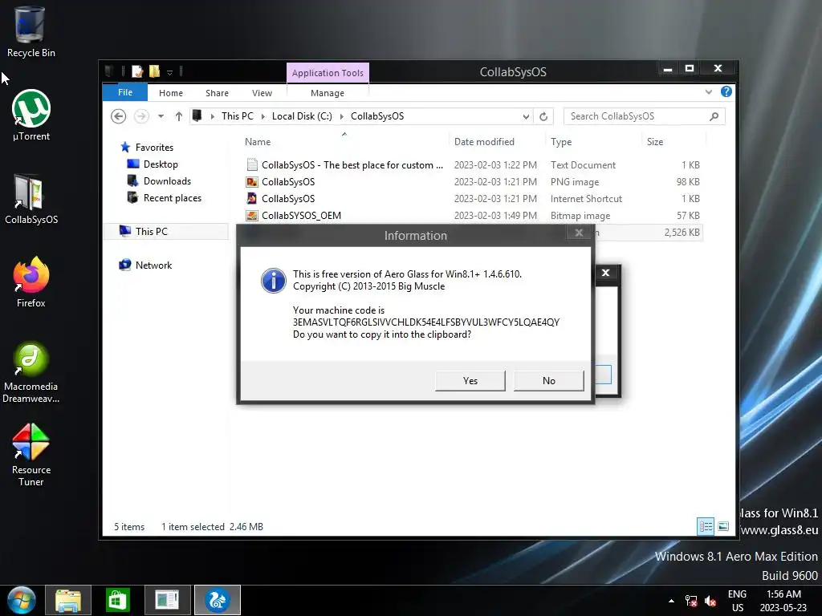Screen dimensions: 822x616
Task: Select Favorites in the navigation pane
Action: pyautogui.click(x=154, y=148)
